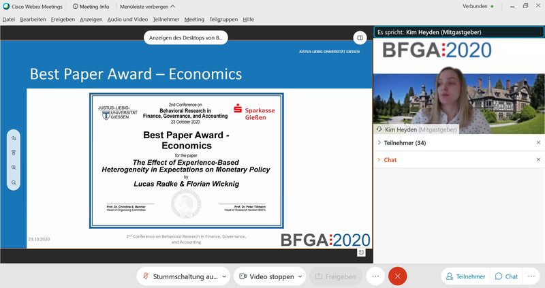Click the 'Best Paper Award – Economics' slide title
Viewport: 545px width, 288px height.
click(136, 74)
